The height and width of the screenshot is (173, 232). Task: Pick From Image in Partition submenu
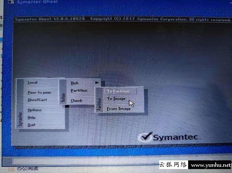point(119,109)
